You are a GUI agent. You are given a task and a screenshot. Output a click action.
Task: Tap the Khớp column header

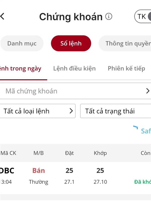[100, 153]
